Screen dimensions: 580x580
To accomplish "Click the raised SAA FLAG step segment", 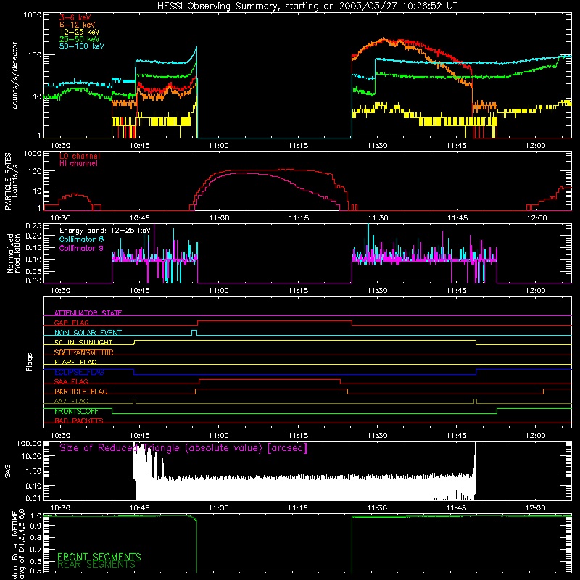I will (x=270, y=379).
